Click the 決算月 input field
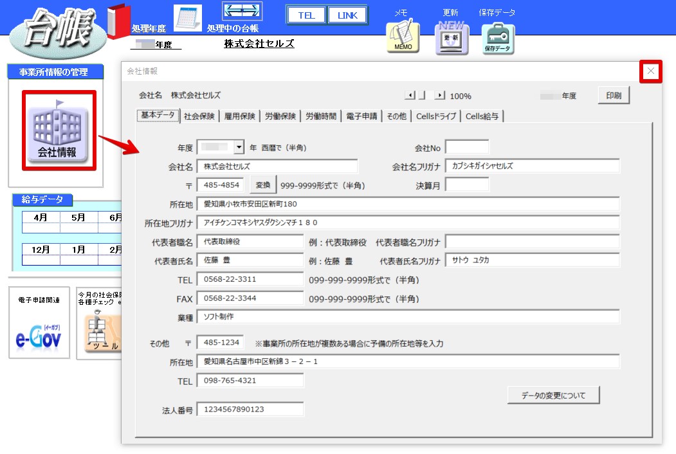This screenshot has height=454, width=676. (467, 185)
